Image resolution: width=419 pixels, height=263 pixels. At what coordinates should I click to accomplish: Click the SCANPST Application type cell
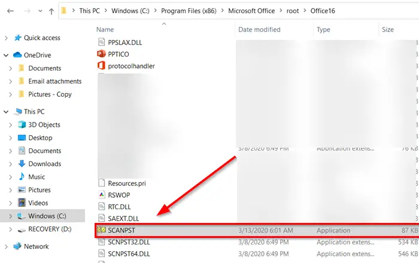333,230
